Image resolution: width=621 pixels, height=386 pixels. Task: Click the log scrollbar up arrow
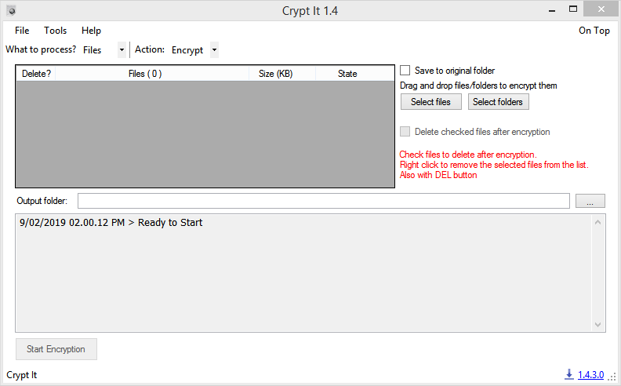tap(598, 222)
